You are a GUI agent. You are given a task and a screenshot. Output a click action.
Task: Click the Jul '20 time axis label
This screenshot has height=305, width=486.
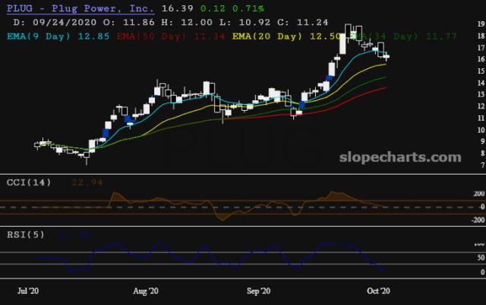[29, 291]
